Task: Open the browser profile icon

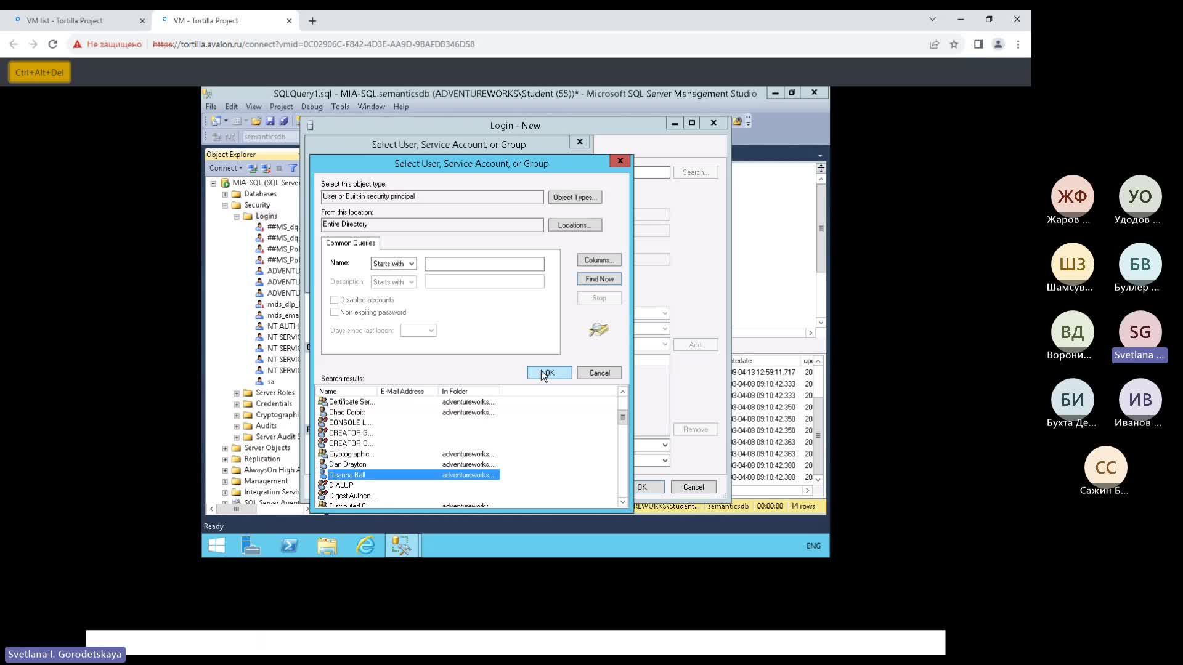Action: tap(998, 44)
